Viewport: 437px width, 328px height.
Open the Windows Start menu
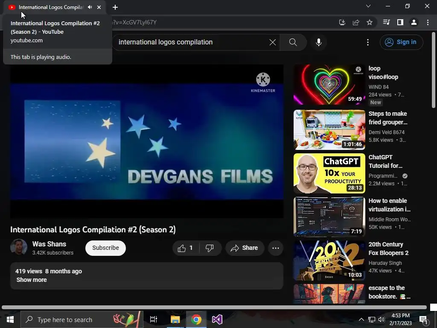point(10,319)
